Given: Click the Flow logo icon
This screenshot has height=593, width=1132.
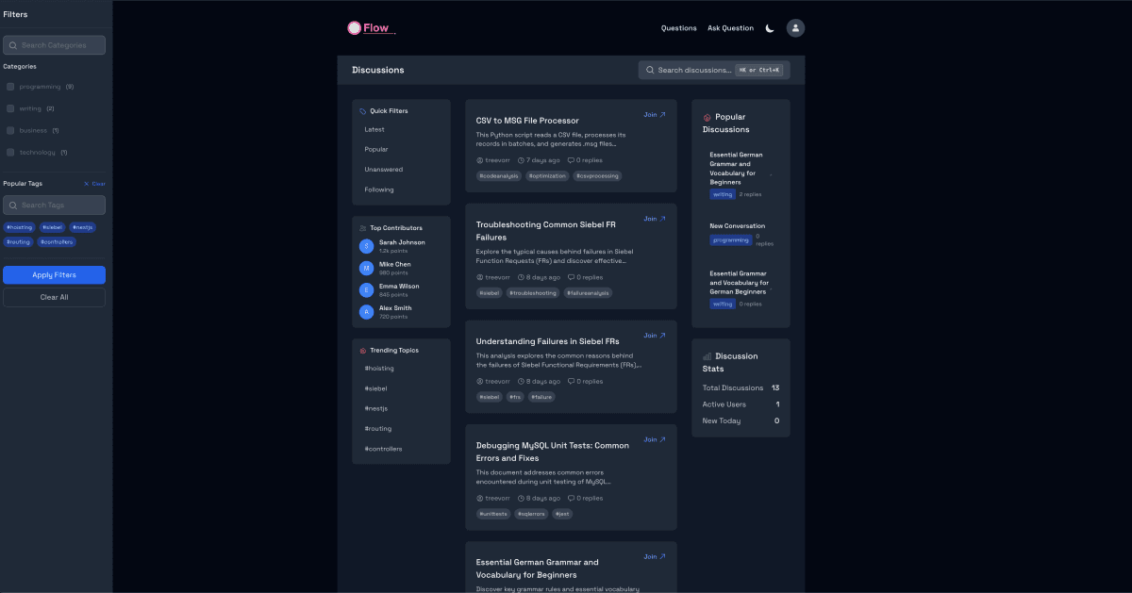Looking at the screenshot, I should 354,28.
